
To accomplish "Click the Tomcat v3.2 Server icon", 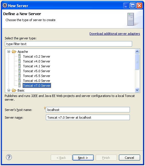I will click(x=19, y=56).
